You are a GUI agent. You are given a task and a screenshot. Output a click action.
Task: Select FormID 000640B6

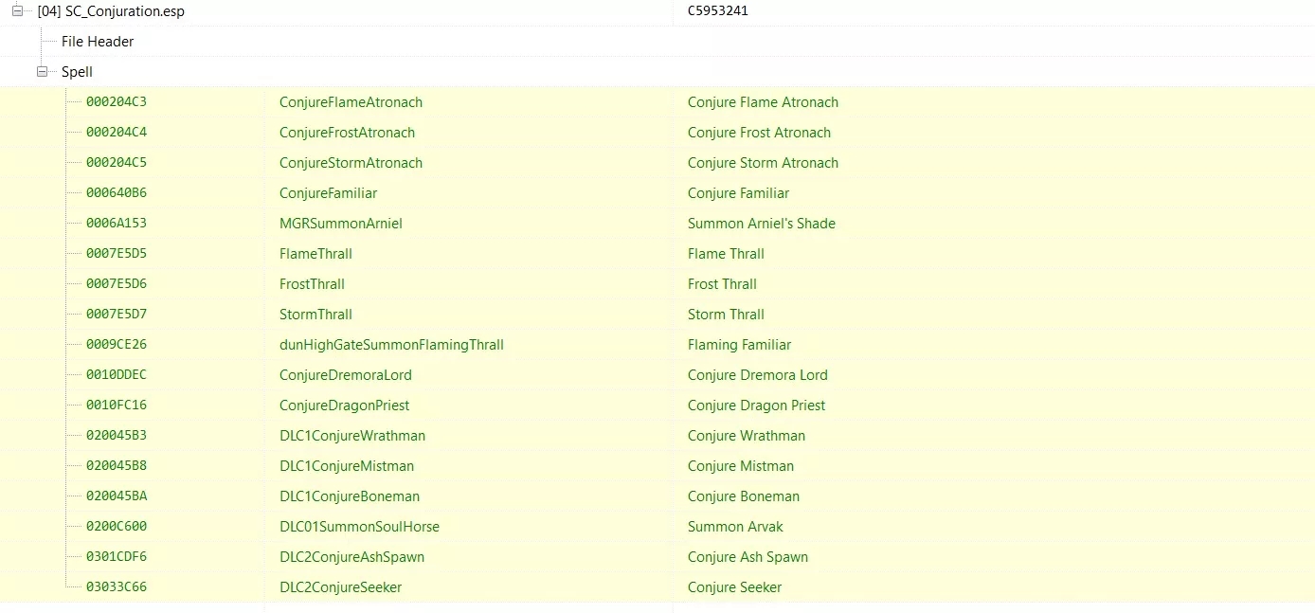[117, 193]
